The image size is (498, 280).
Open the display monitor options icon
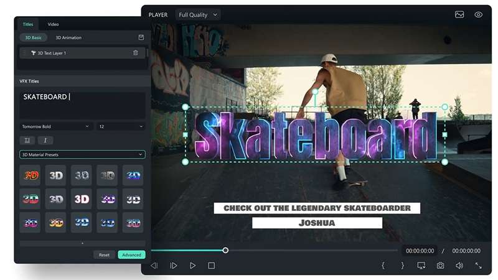(421, 266)
